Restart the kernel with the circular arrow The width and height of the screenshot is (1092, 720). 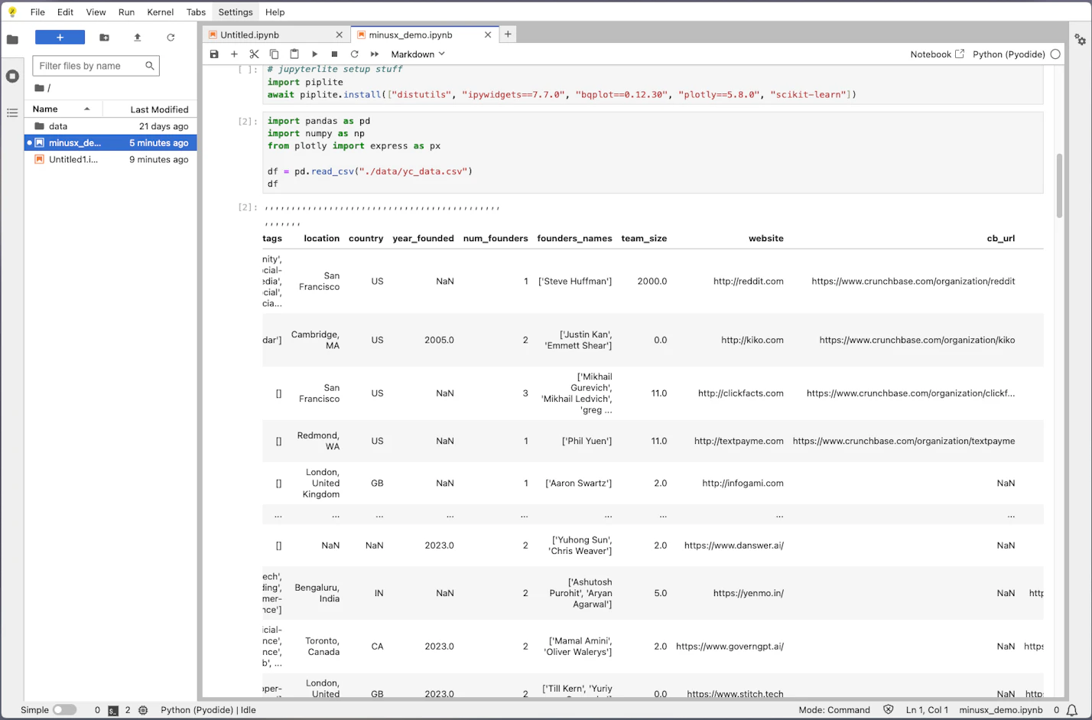[x=354, y=54]
